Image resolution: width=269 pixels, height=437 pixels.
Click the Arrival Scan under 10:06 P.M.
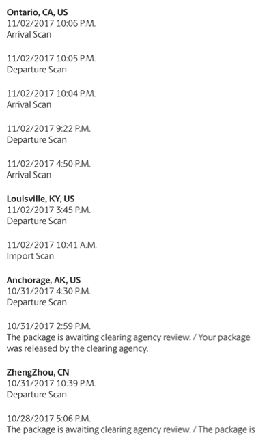(x=29, y=35)
